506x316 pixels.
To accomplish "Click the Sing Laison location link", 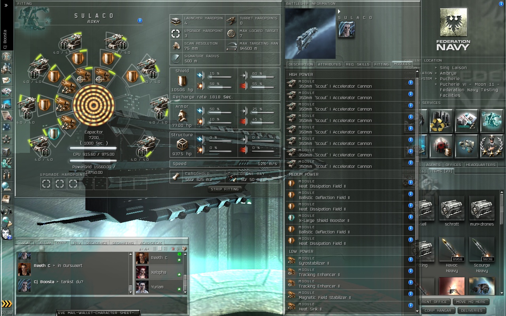I will click(453, 68).
